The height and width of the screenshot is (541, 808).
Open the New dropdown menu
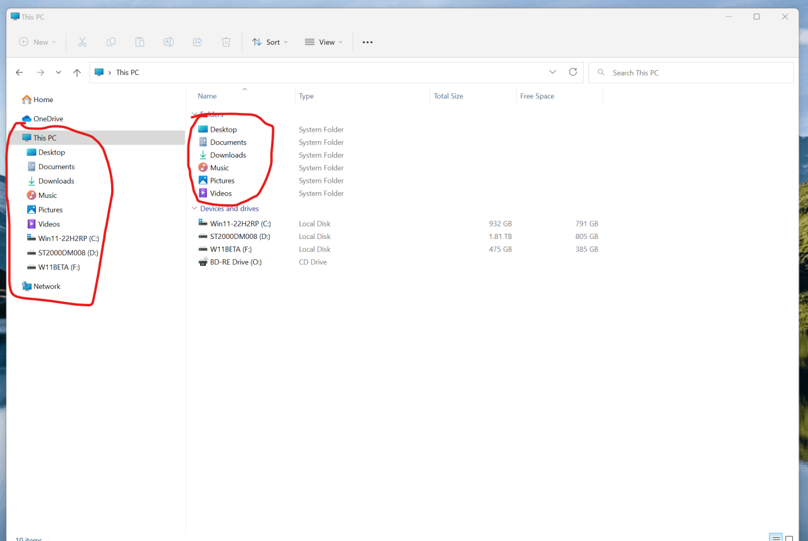38,42
